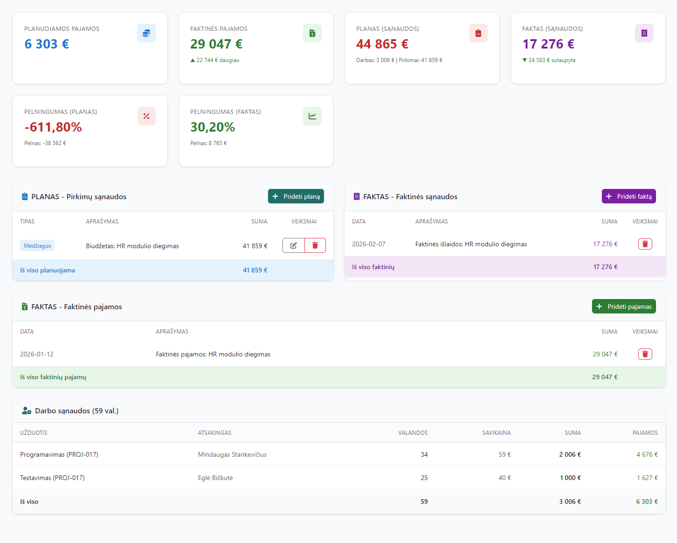
Task: Click the red clipboard icon in Planas (sąnaudos) card
Action: pyautogui.click(x=478, y=33)
